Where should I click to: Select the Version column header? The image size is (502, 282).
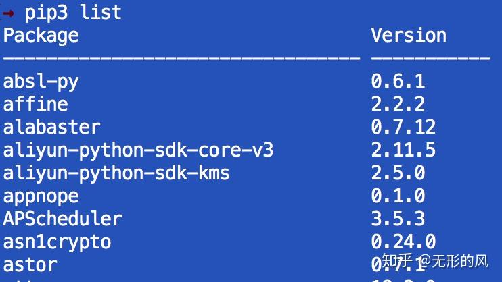click(409, 35)
